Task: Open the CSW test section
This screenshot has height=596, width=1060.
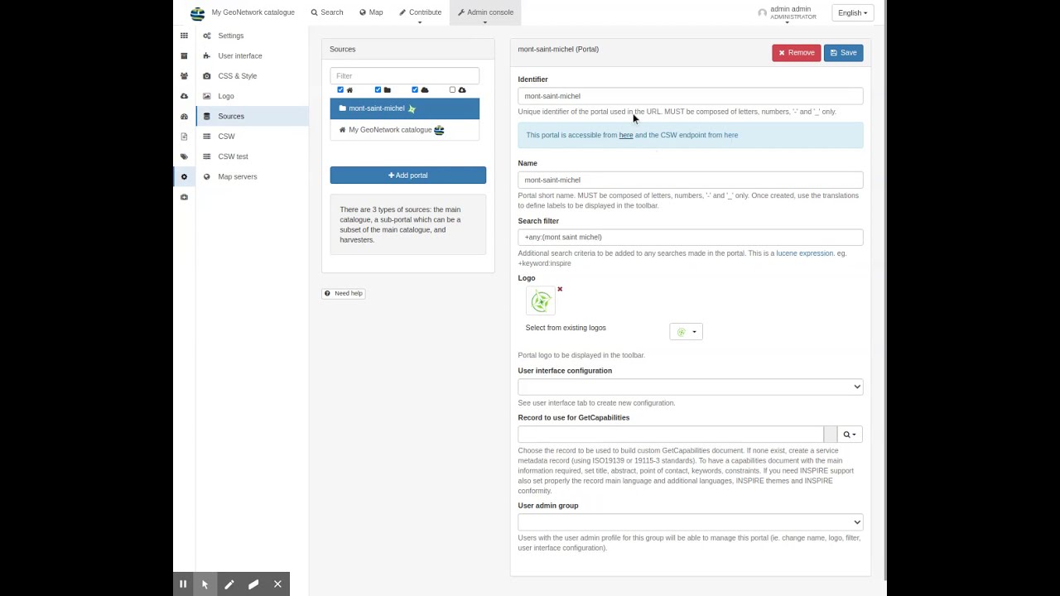Action: [233, 156]
